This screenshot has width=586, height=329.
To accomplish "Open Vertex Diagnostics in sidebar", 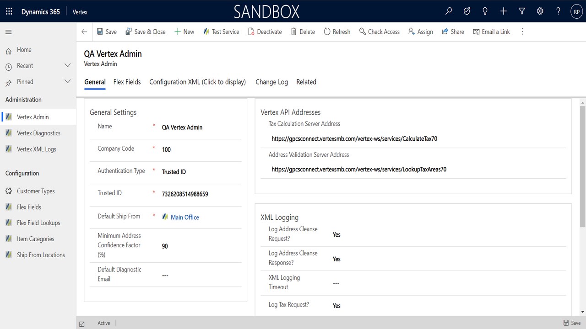I will (x=38, y=133).
